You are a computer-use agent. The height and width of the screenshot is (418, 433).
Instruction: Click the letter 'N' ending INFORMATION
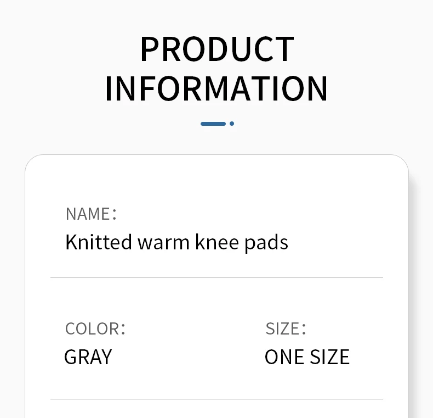(x=317, y=88)
